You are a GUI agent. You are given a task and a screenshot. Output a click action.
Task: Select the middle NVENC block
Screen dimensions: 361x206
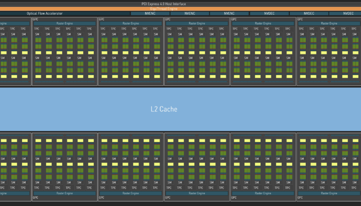tap(190, 14)
